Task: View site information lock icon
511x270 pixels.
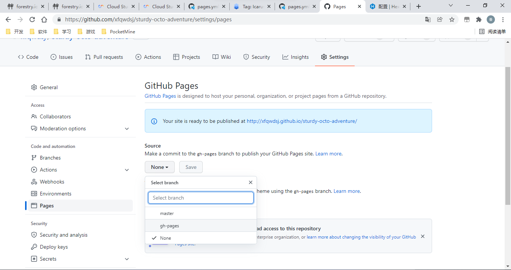Action: [x=59, y=19]
